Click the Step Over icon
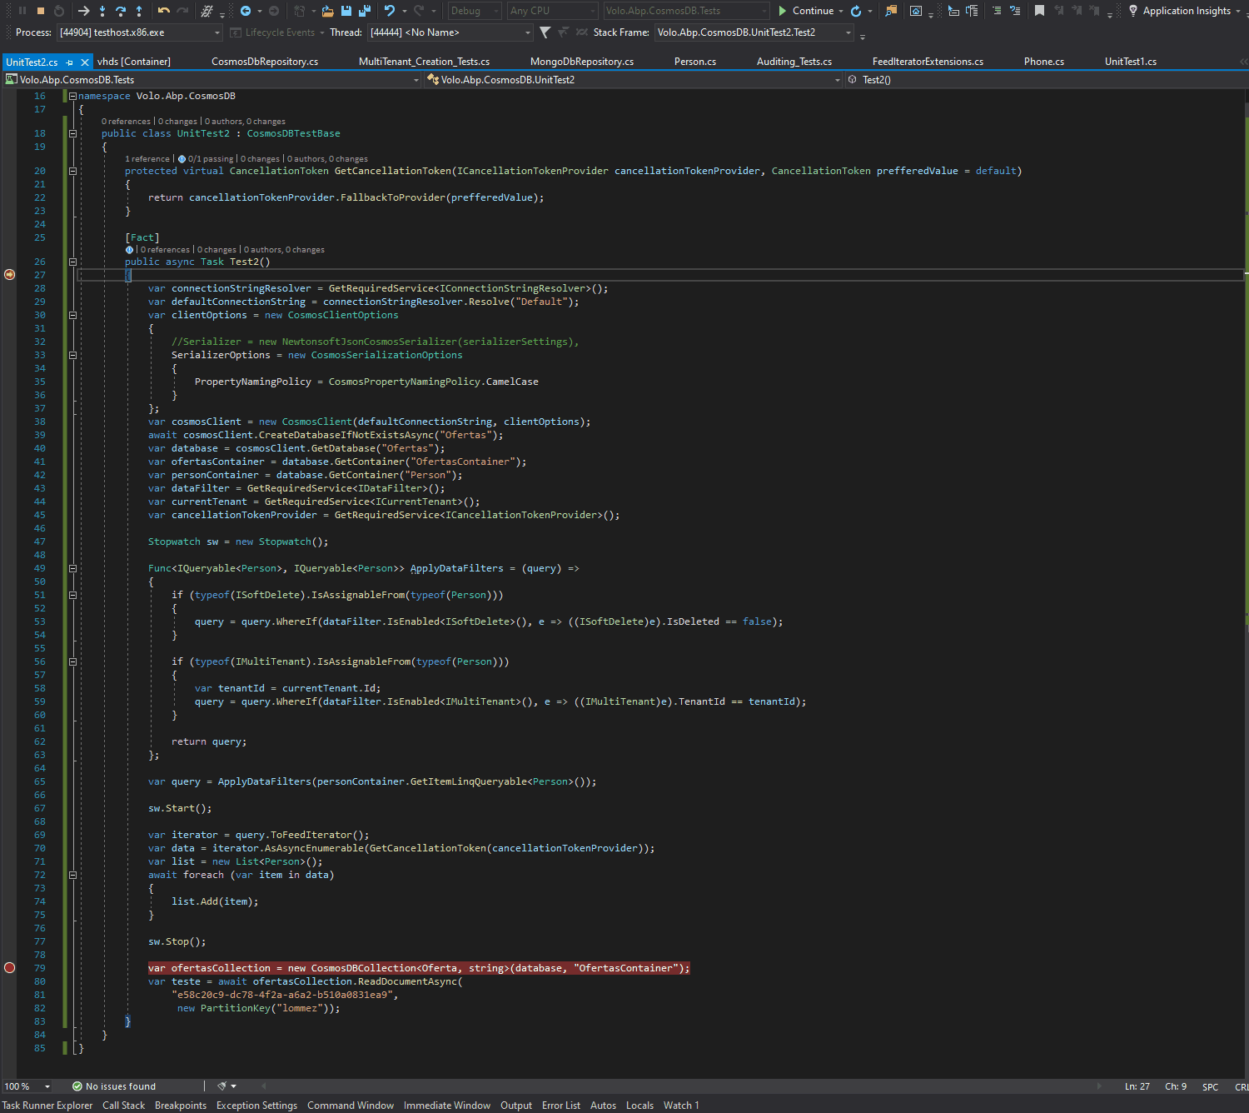Screen dimensions: 1249x1113 click(121, 11)
